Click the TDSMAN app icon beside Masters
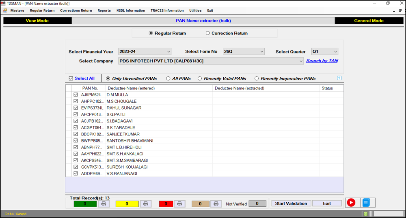Image resolution: width=406 pixels, height=218 pixels. pyautogui.click(x=4, y=11)
